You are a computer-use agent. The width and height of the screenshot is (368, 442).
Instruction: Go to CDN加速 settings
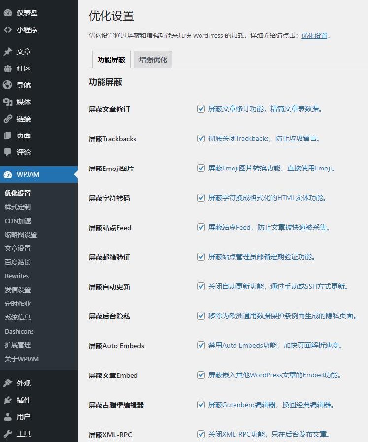pyautogui.click(x=18, y=221)
